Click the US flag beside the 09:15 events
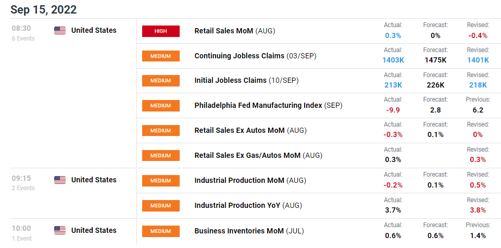 point(60,180)
